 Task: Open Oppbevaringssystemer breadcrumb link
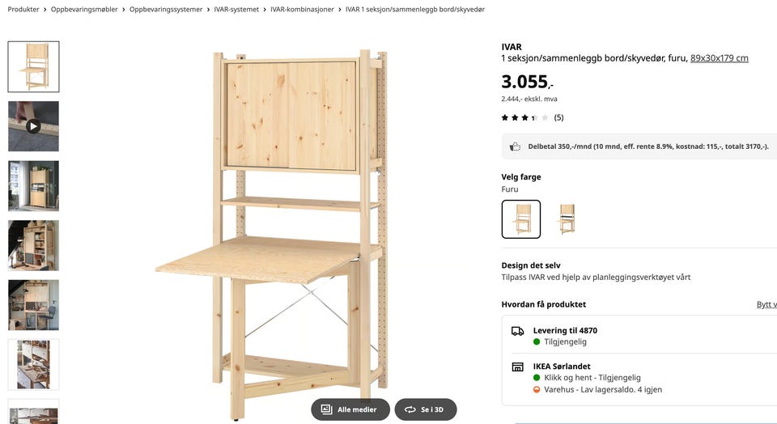[x=166, y=10]
